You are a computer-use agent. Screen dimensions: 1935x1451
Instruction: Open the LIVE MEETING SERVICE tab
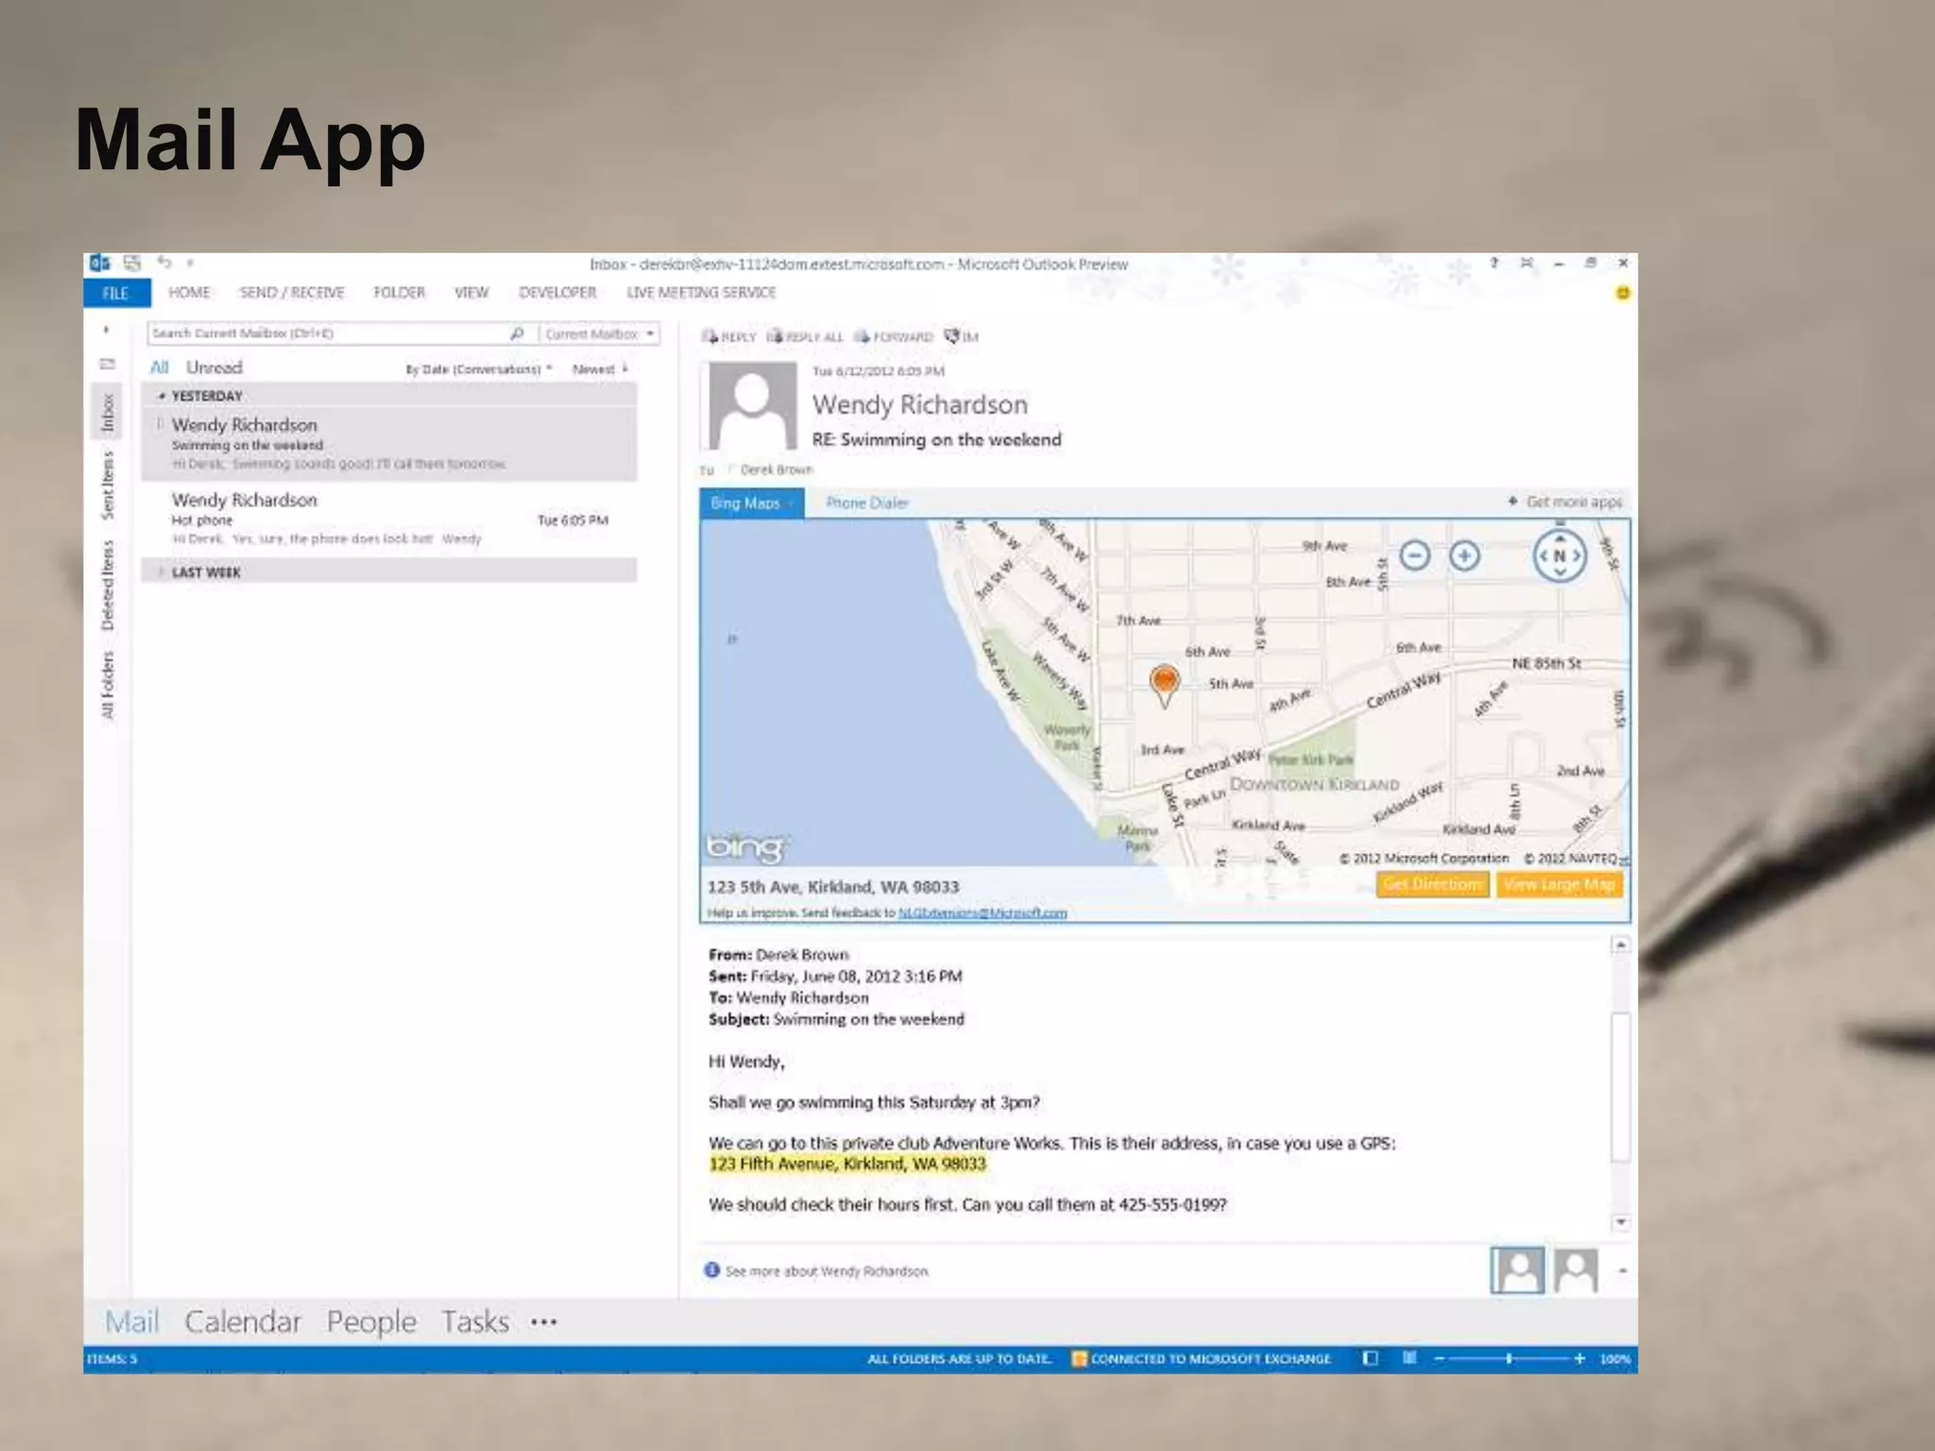point(701,293)
